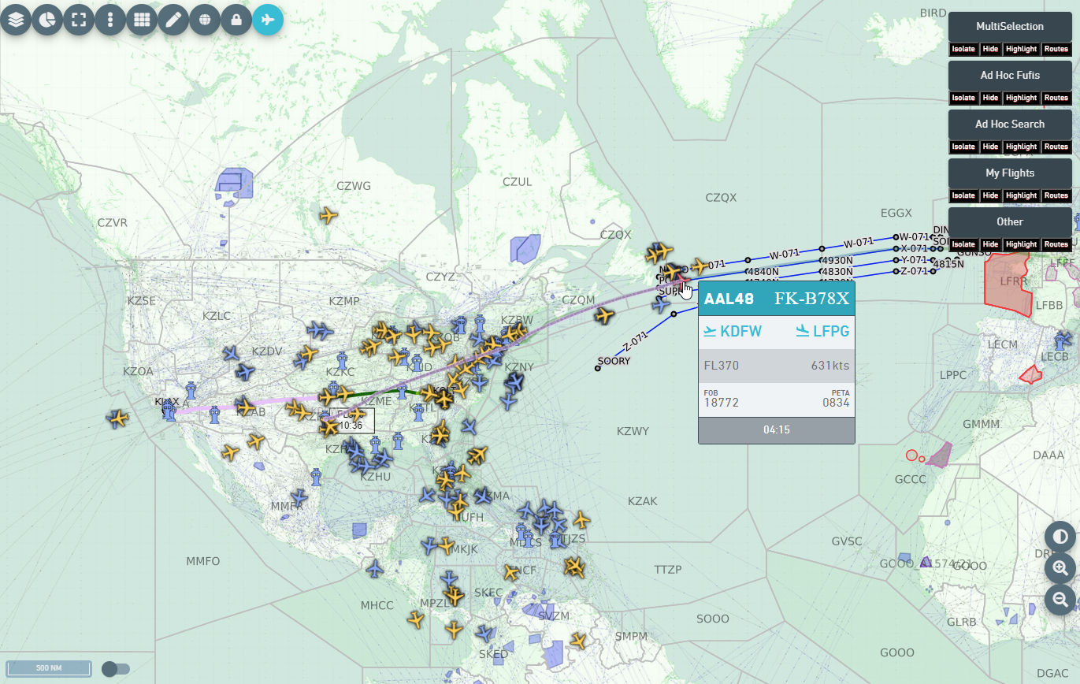Expand the MultiSelection group header
The image size is (1080, 684).
pyautogui.click(x=1009, y=27)
